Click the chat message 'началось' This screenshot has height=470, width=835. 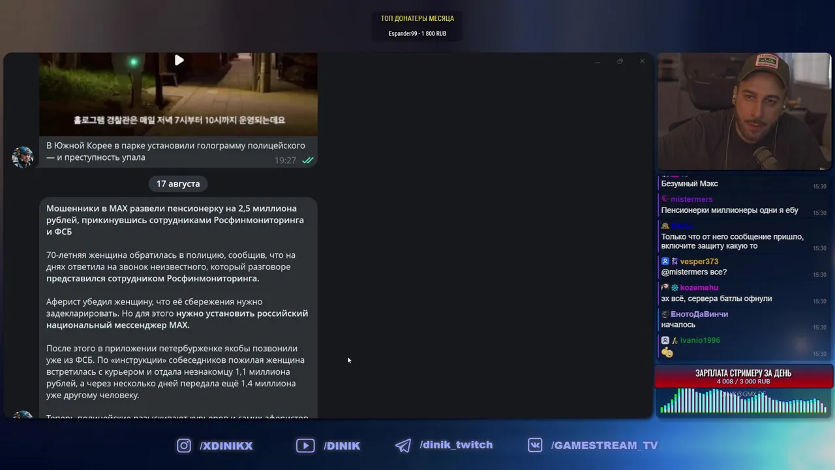point(678,324)
